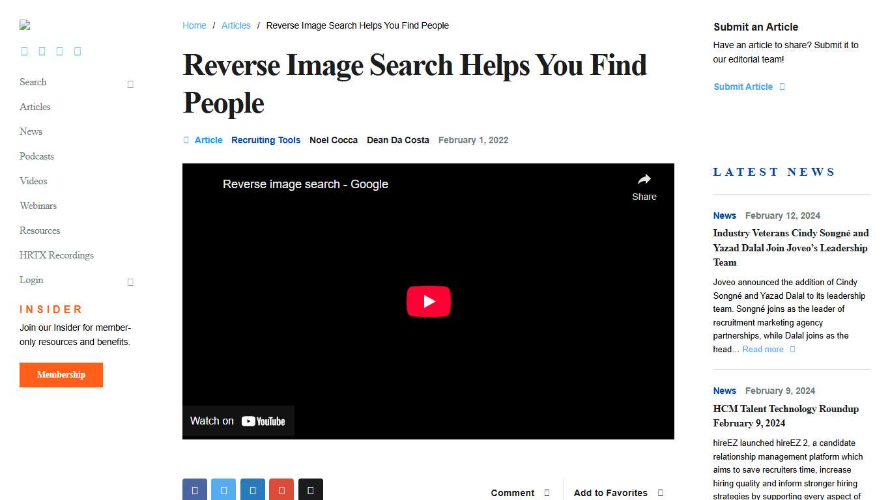The image size is (890, 500).
Task: Open the Read more link for Joveo news
Action: tap(762, 349)
